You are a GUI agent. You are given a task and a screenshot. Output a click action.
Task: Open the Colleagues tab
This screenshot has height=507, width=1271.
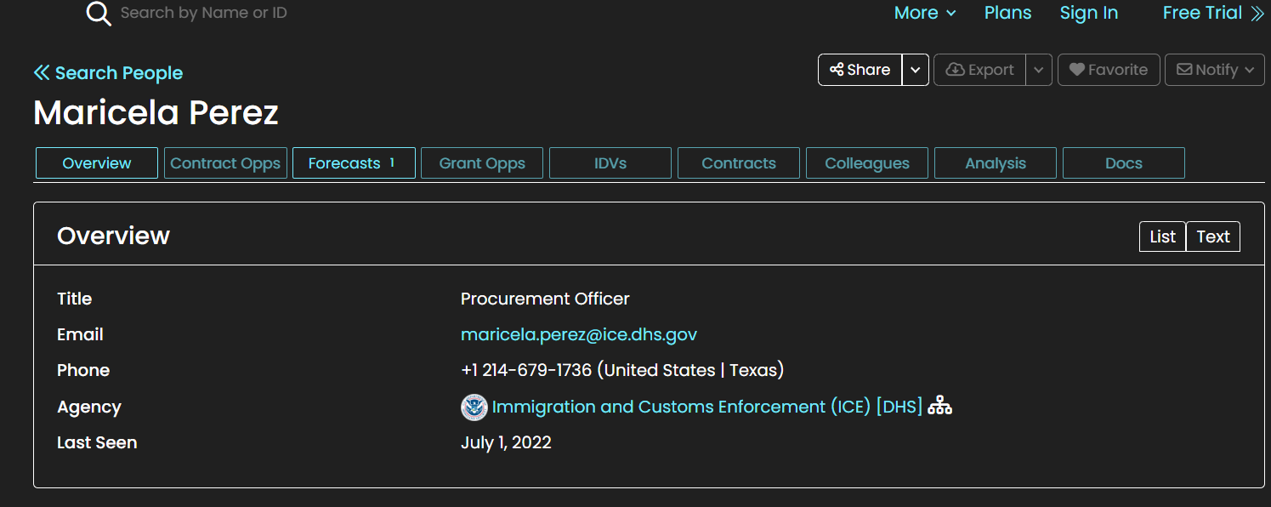coord(867,163)
